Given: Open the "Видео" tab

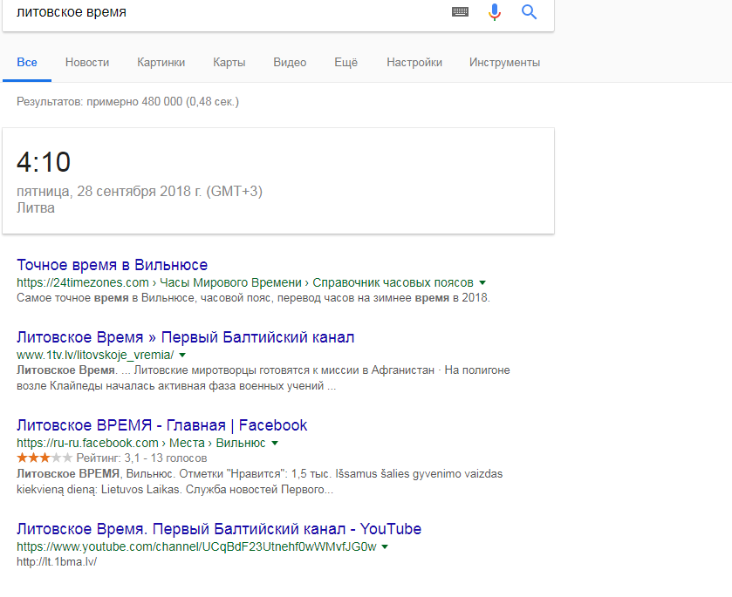Looking at the screenshot, I should point(290,63).
